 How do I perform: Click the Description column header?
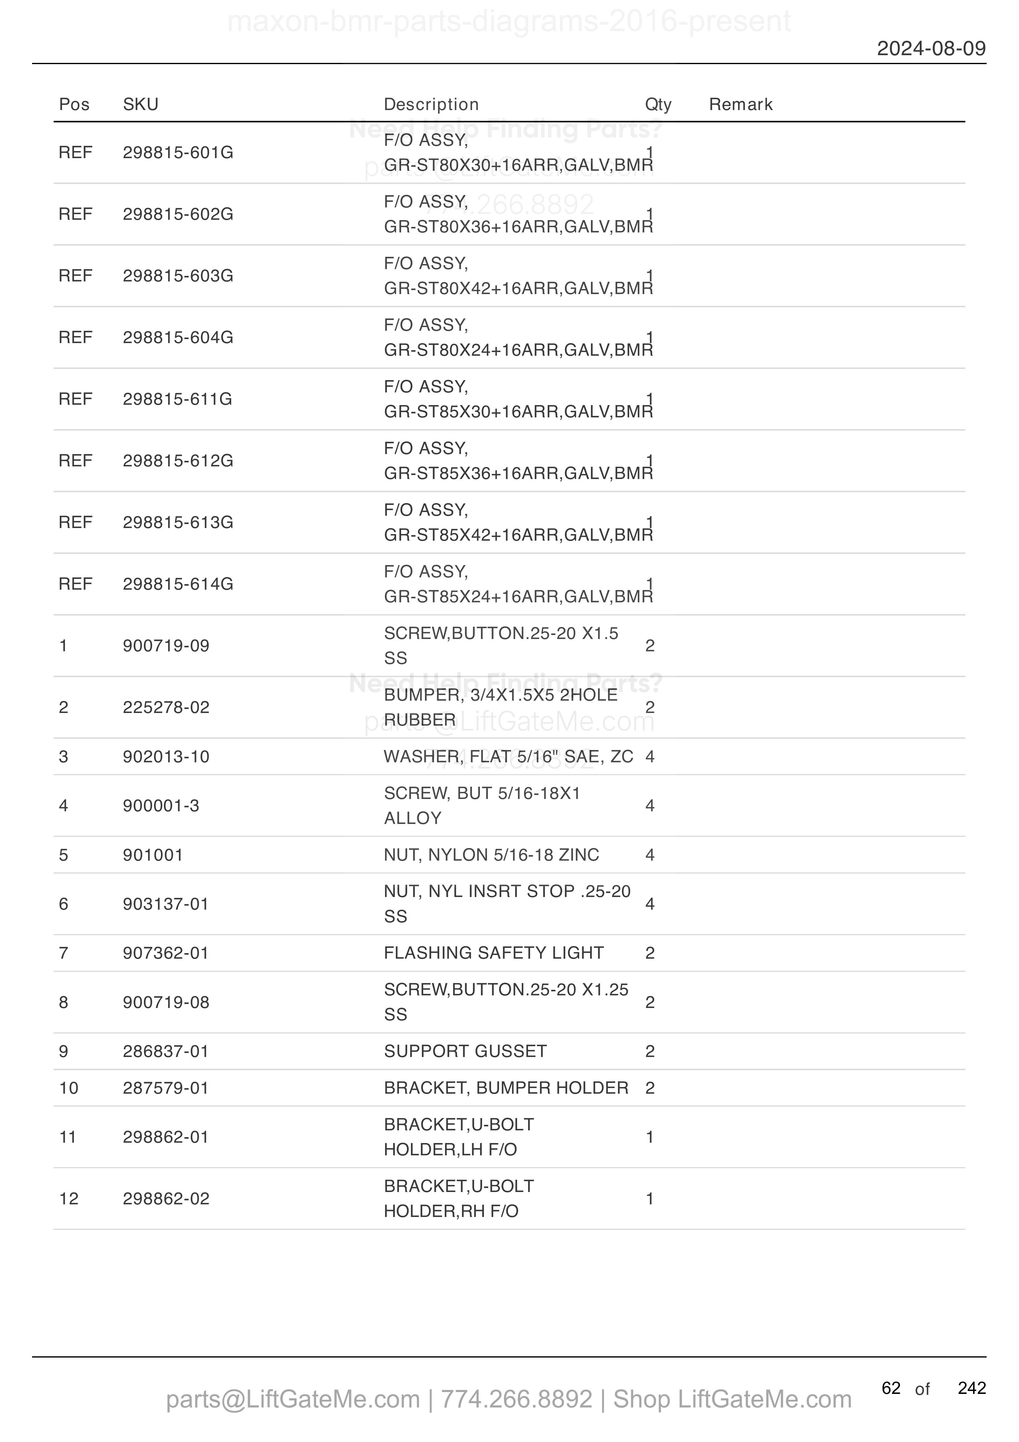pos(431,104)
